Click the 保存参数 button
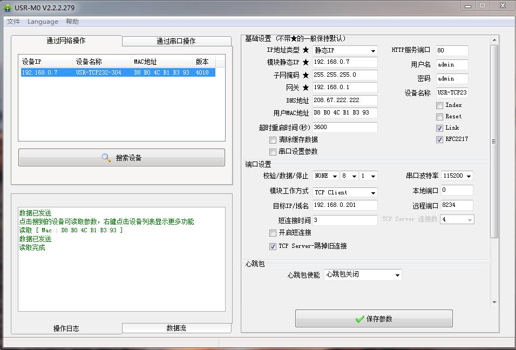 tap(374, 319)
